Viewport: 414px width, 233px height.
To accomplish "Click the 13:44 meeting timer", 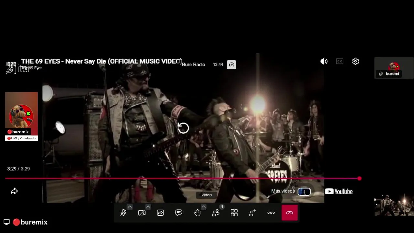I will coord(218,65).
